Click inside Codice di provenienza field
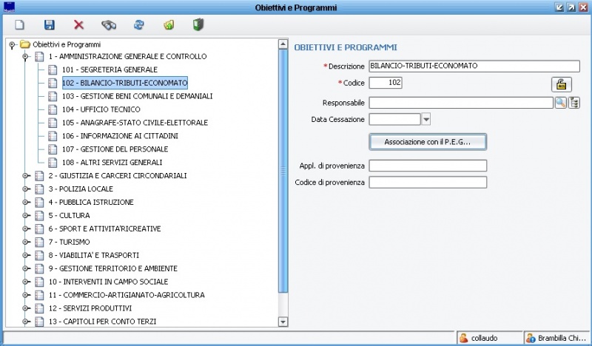The image size is (592, 346). coord(428,183)
